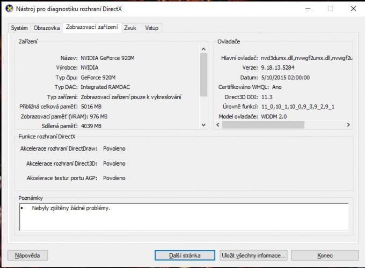Image resolution: width=365 pixels, height=268 pixels.
Task: Click the Výrobce value NVIDIA
Action: [x=90, y=68]
